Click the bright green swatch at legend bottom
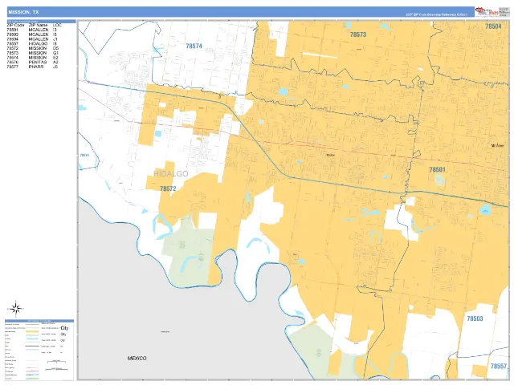The width and height of the screenshot is (514, 385). point(32,379)
